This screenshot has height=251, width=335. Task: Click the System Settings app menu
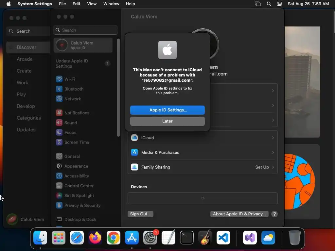[35, 4]
